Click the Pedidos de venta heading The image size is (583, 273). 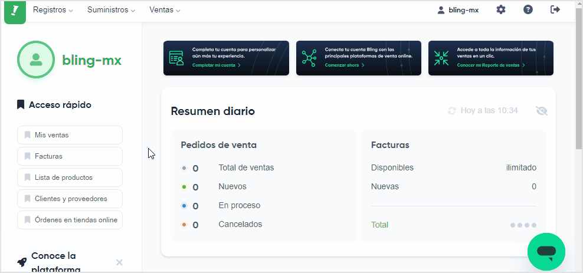218,145
